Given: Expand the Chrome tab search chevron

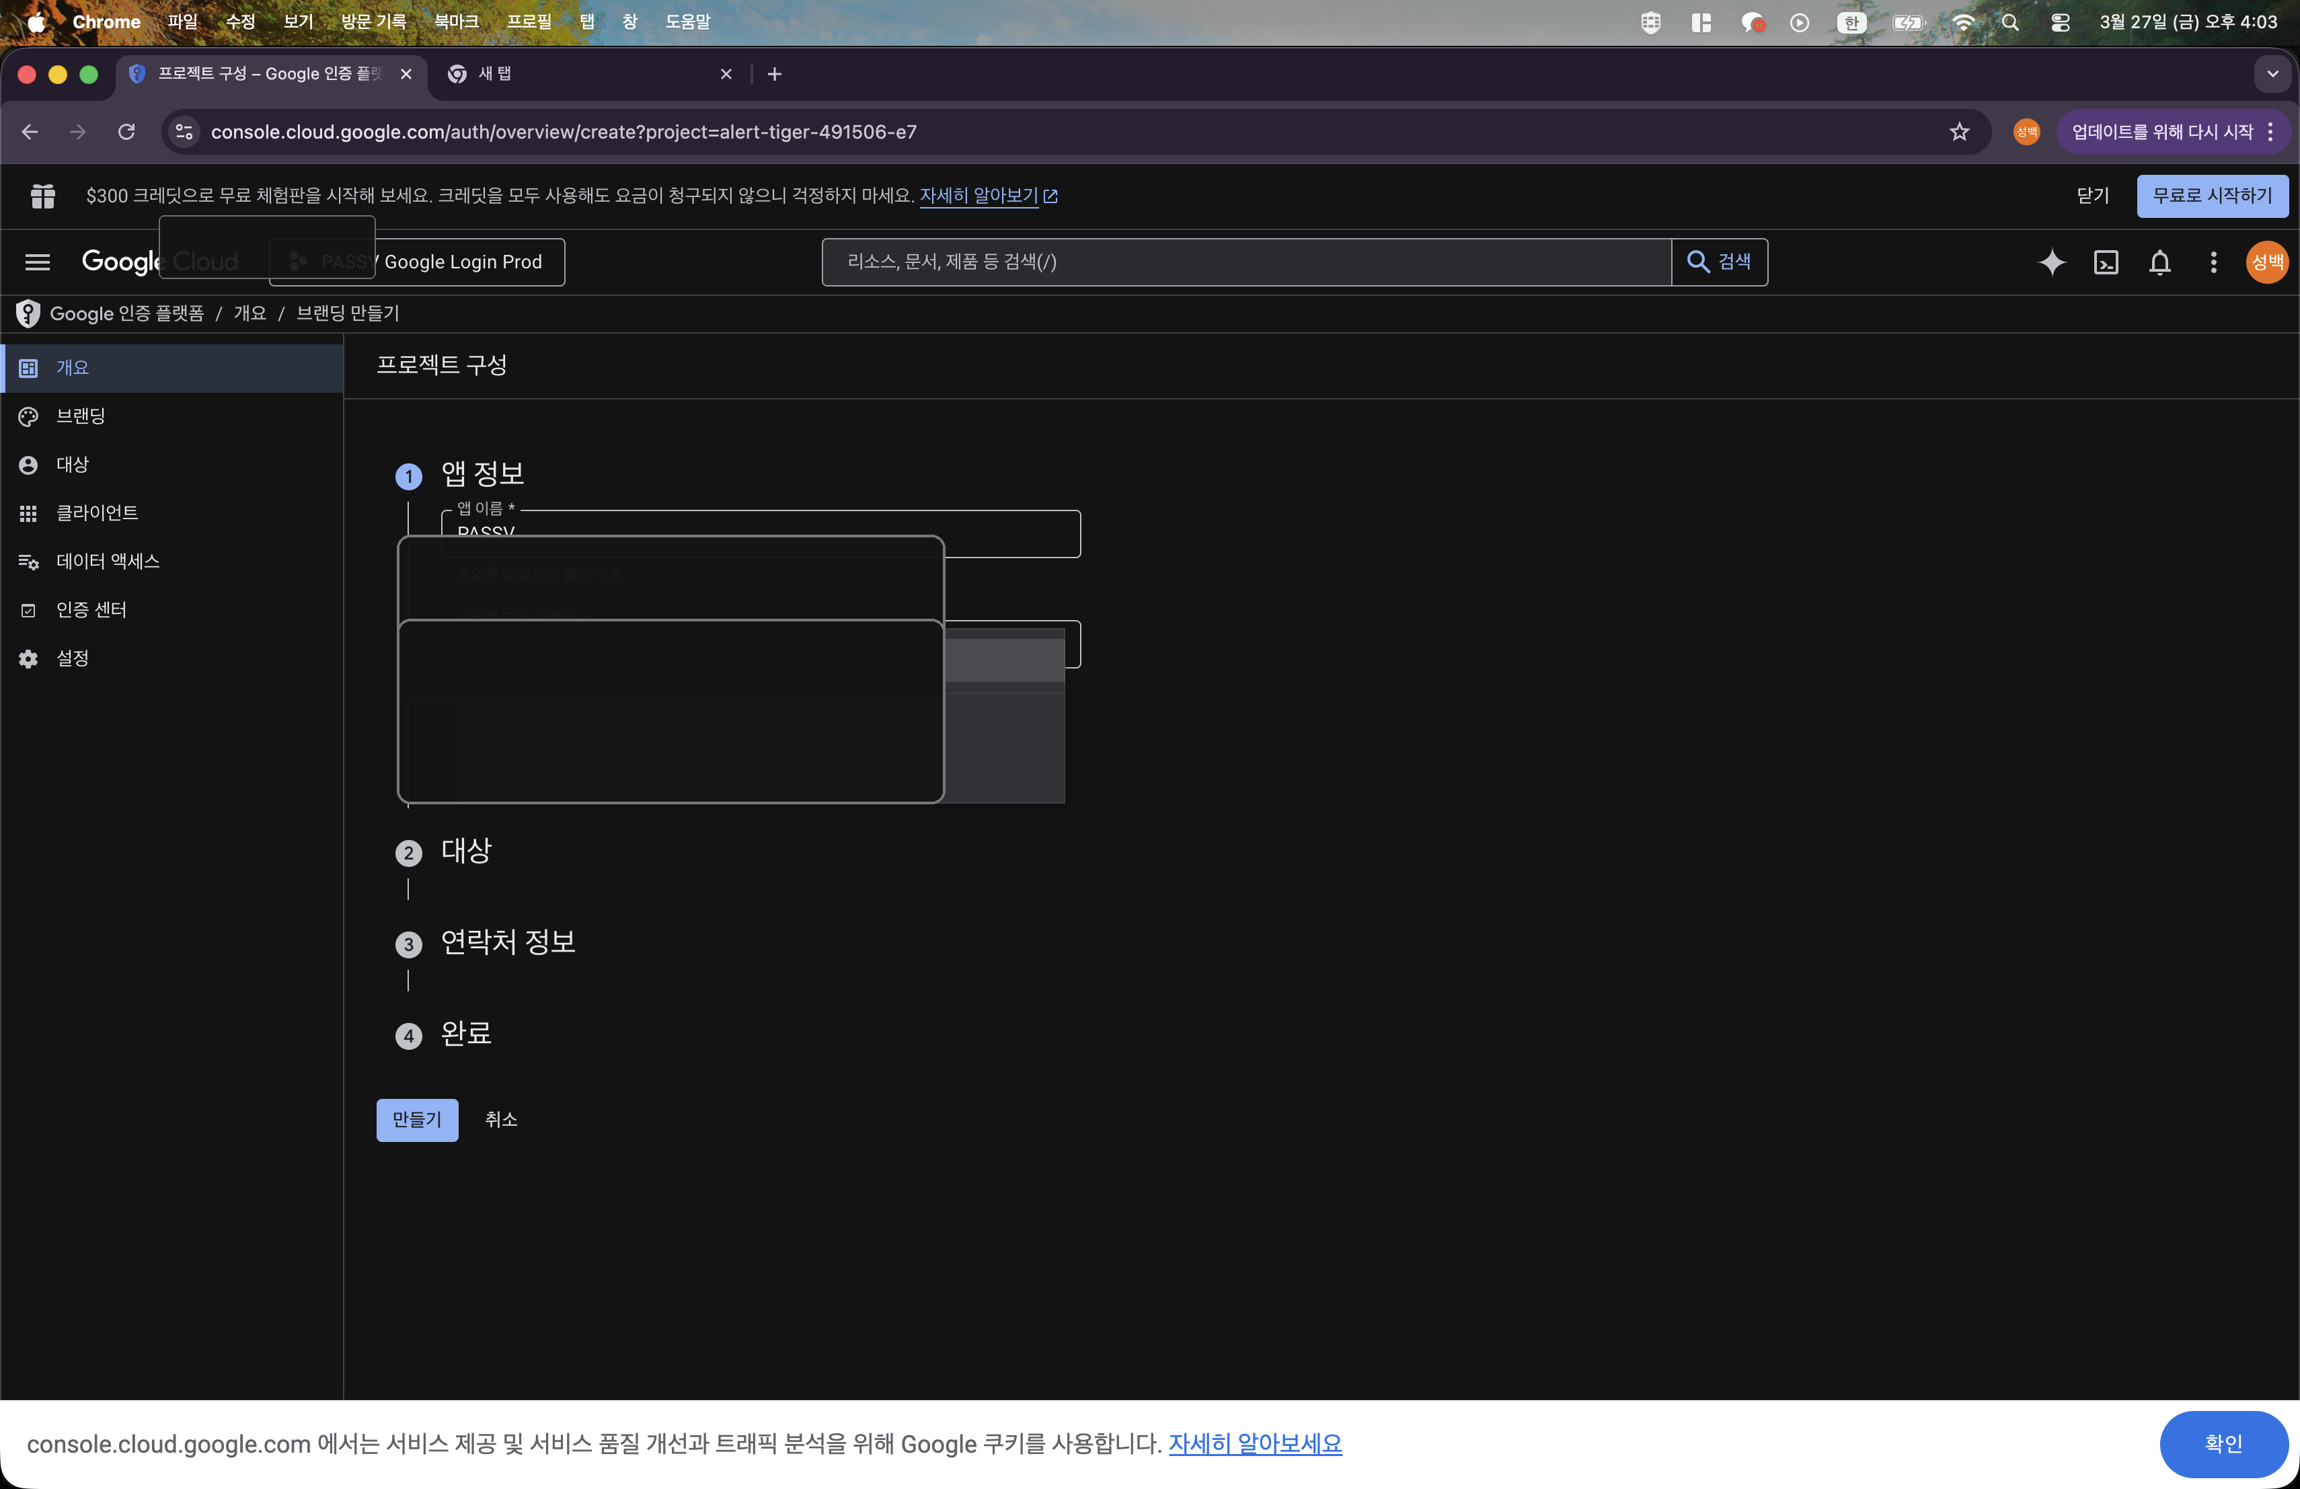Looking at the screenshot, I should [x=2272, y=73].
